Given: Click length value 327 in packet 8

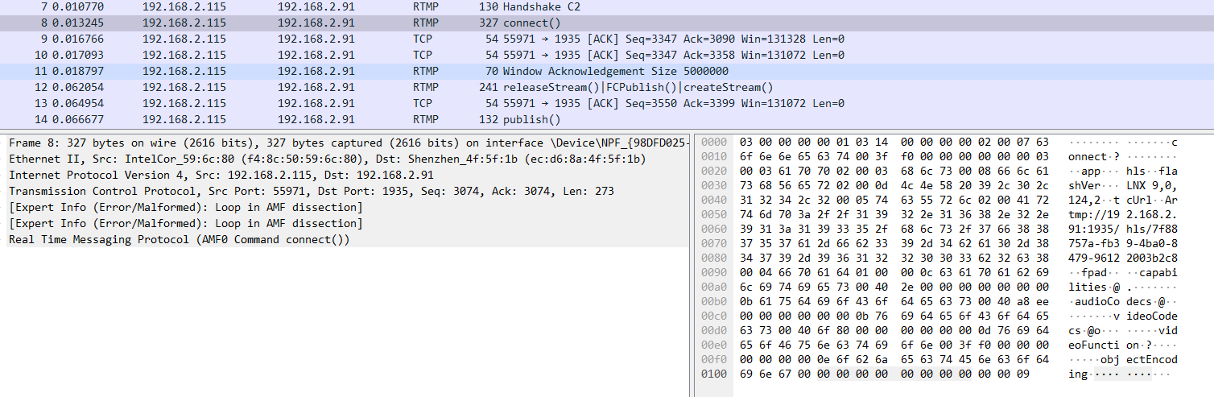Looking at the screenshot, I should [487, 23].
